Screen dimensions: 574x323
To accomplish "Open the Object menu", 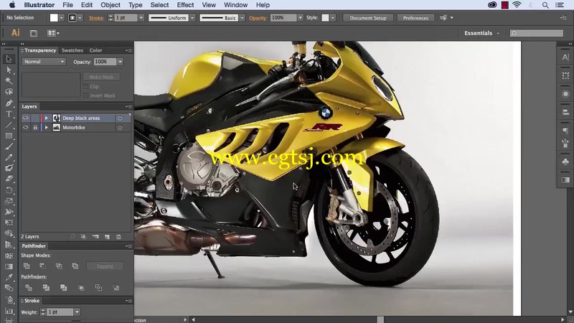I will [x=110, y=5].
